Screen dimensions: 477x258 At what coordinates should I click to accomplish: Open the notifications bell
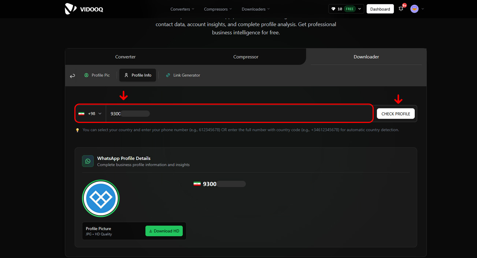[401, 9]
